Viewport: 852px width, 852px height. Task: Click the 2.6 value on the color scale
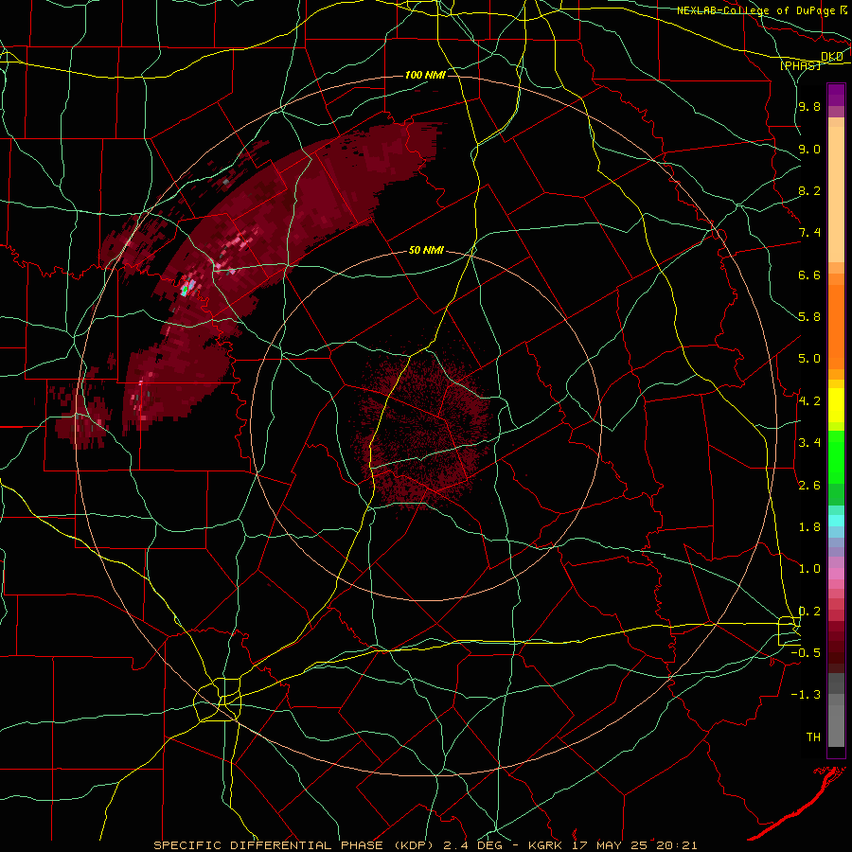pos(809,486)
